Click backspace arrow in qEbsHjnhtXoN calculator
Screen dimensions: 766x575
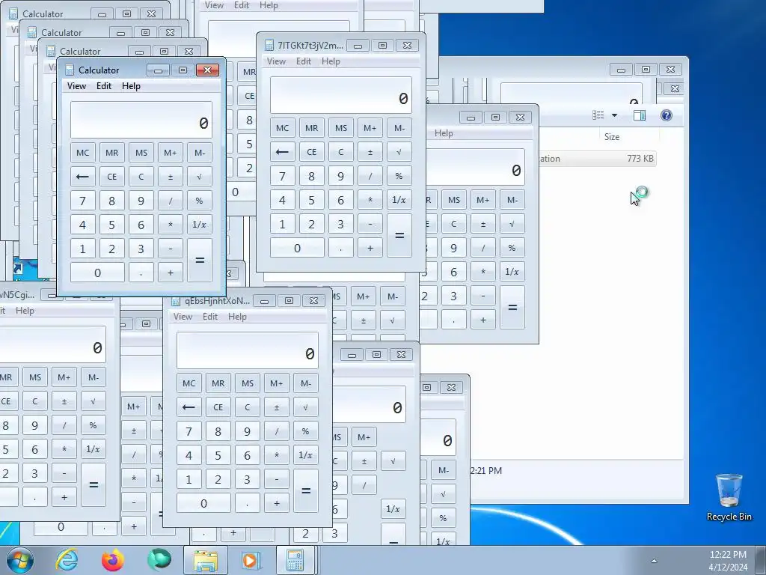click(x=189, y=407)
